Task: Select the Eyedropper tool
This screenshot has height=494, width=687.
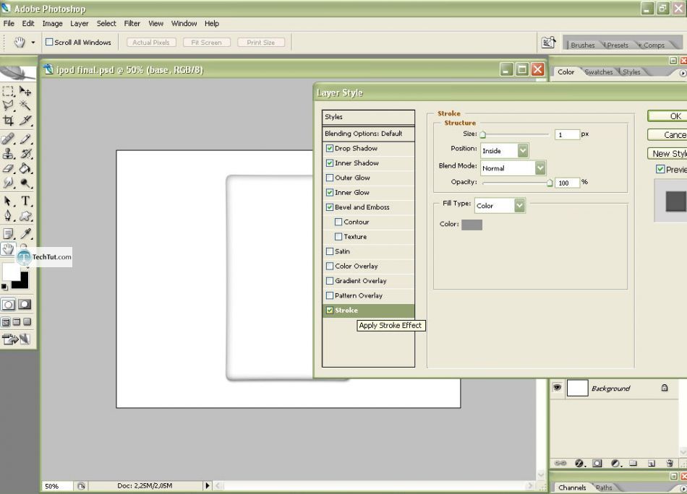Action: (25, 234)
